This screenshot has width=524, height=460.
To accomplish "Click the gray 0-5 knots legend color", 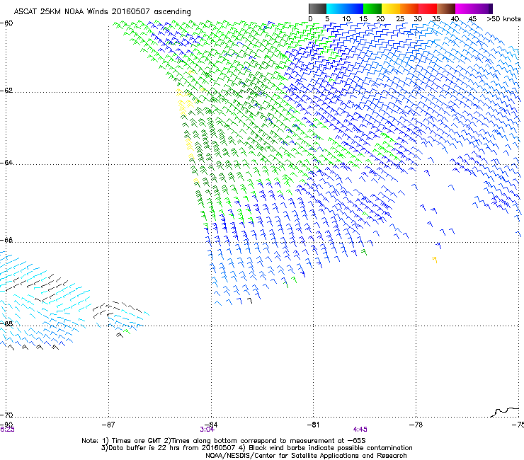I will click(x=317, y=8).
